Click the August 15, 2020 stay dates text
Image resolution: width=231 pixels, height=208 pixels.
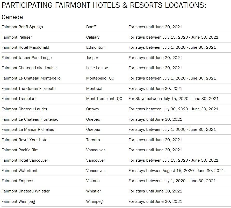coord(176,171)
